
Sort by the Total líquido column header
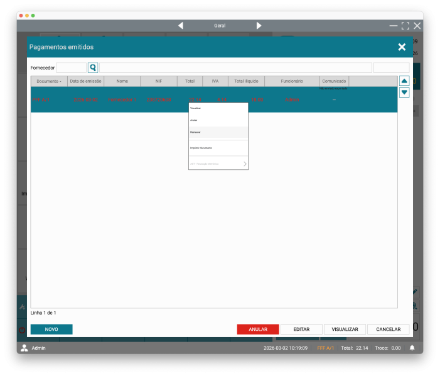pyautogui.click(x=246, y=81)
